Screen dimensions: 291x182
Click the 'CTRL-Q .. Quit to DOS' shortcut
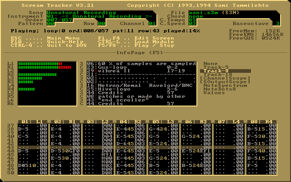pyautogui.click(x=49, y=45)
